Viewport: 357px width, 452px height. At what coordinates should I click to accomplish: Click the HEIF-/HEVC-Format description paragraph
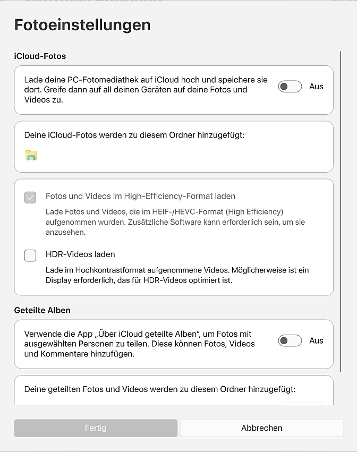coord(175,222)
